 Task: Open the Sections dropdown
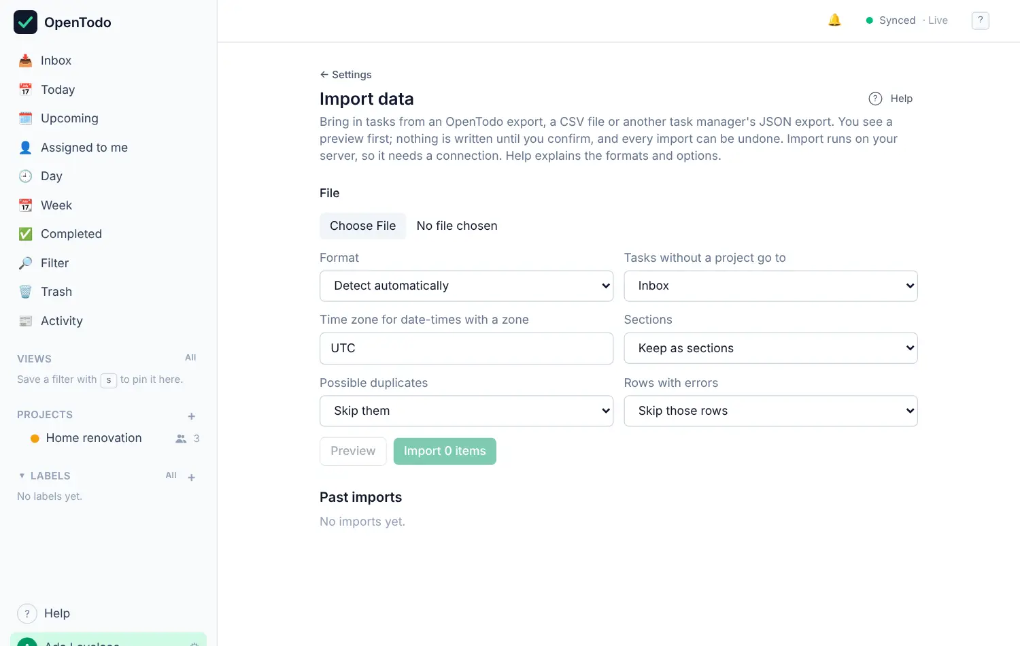pyautogui.click(x=770, y=348)
